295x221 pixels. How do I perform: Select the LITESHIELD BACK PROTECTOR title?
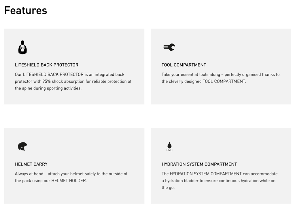tap(47, 65)
